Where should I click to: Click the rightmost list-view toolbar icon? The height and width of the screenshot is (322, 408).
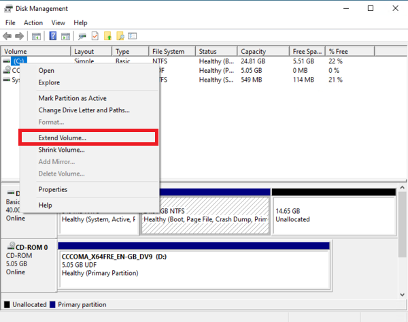point(134,35)
